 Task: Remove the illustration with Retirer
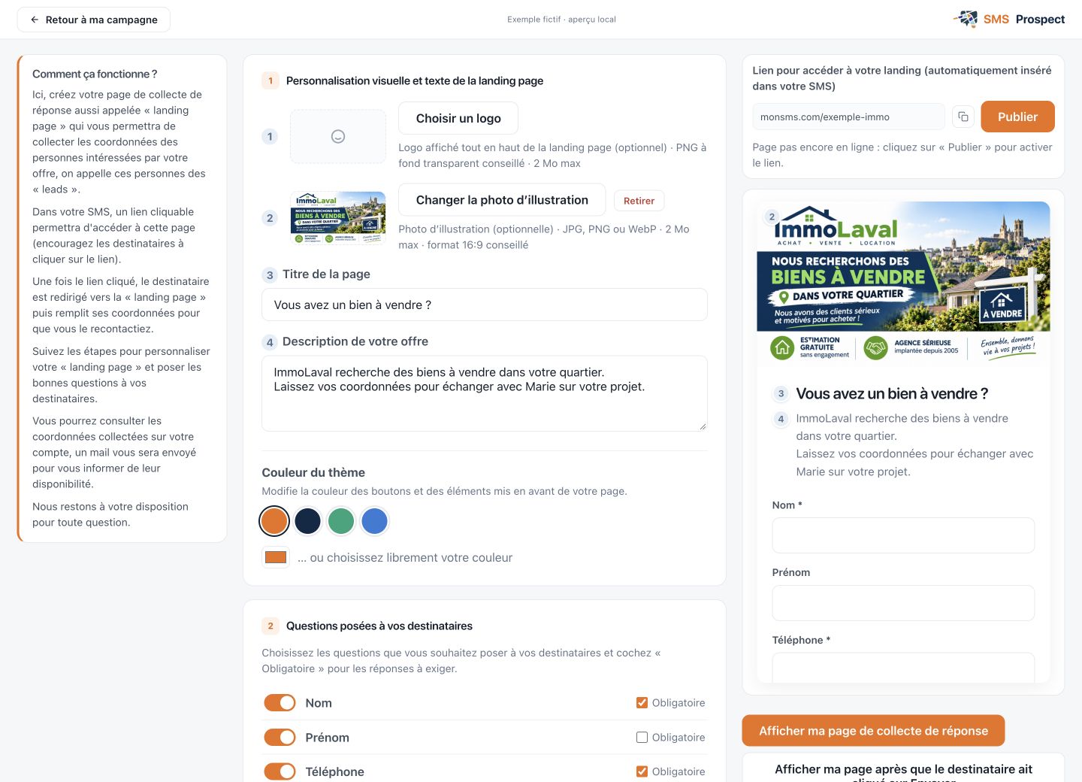tap(639, 201)
